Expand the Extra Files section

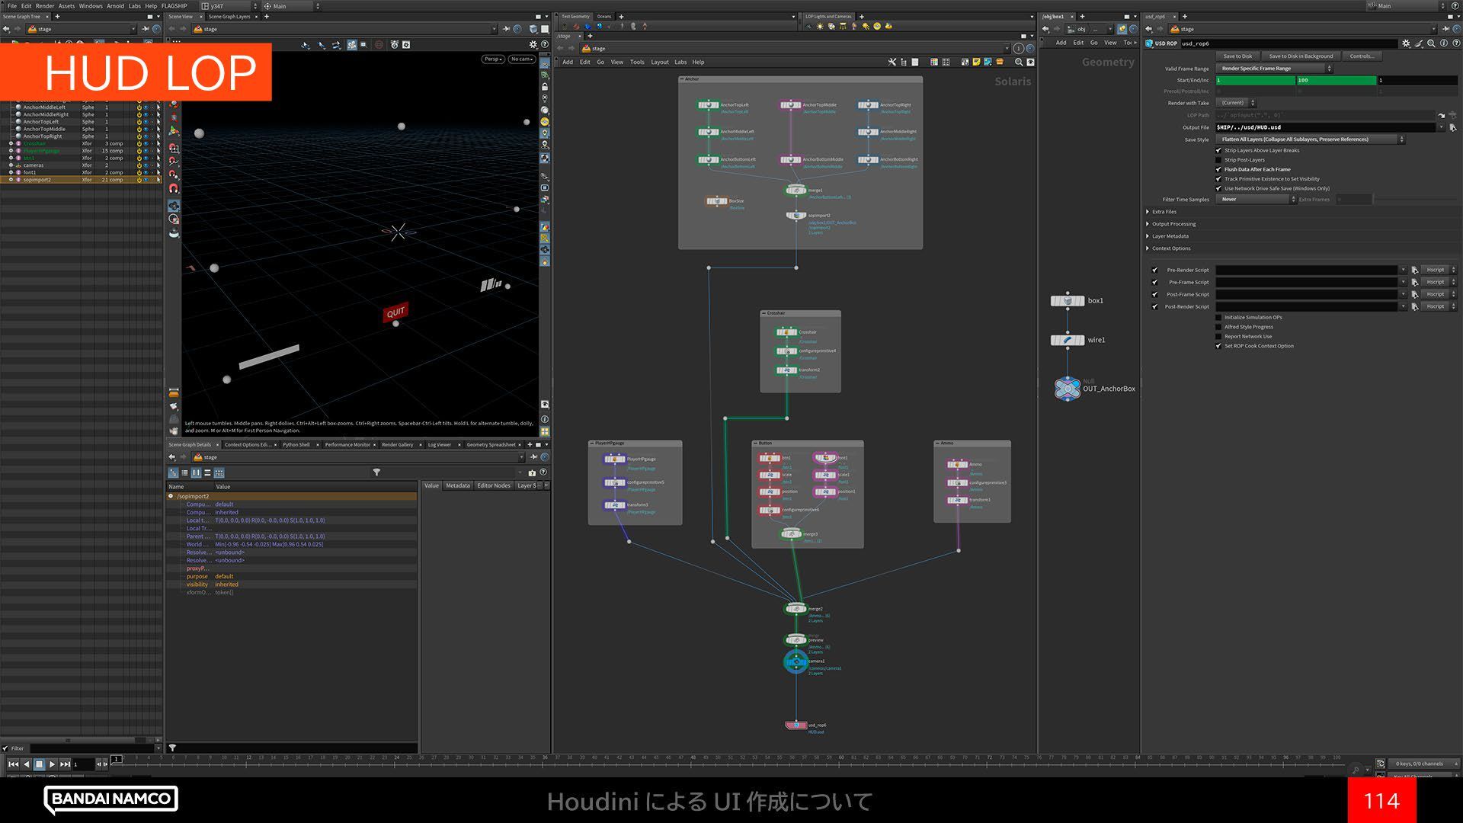[1164, 212]
